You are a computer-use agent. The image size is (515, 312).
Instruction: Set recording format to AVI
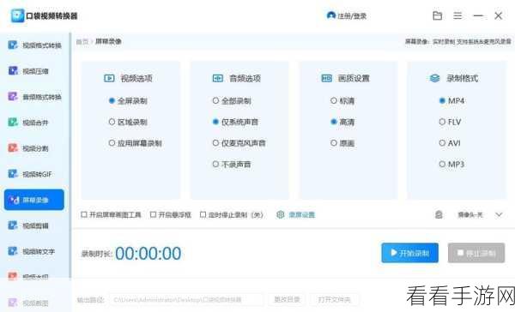450,143
